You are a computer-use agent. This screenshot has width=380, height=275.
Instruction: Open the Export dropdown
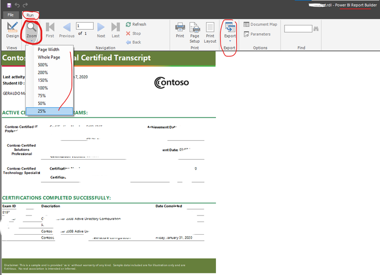[230, 31]
